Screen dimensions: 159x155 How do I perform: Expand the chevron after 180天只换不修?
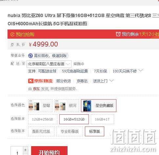pos(141,70)
